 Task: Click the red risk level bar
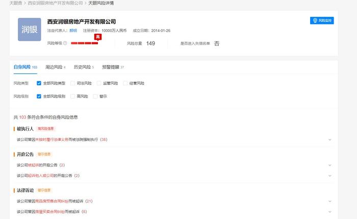pos(85,43)
